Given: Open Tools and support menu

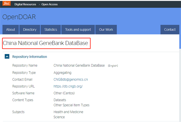Looking at the screenshot, I should [x=78, y=30].
